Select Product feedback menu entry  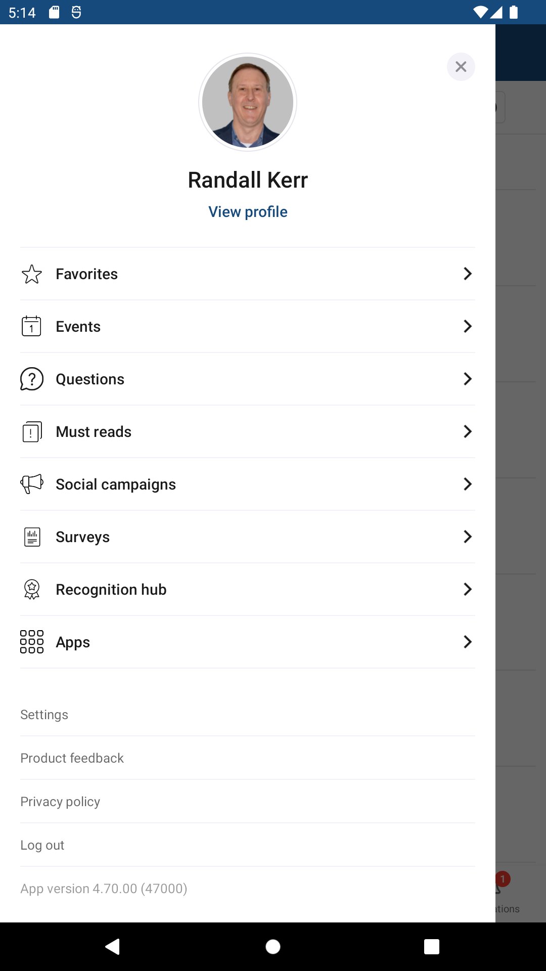tap(72, 758)
